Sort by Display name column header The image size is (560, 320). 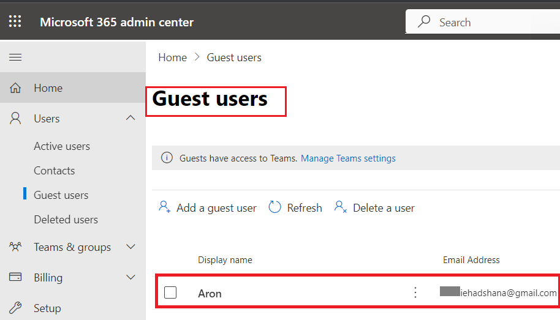click(225, 259)
